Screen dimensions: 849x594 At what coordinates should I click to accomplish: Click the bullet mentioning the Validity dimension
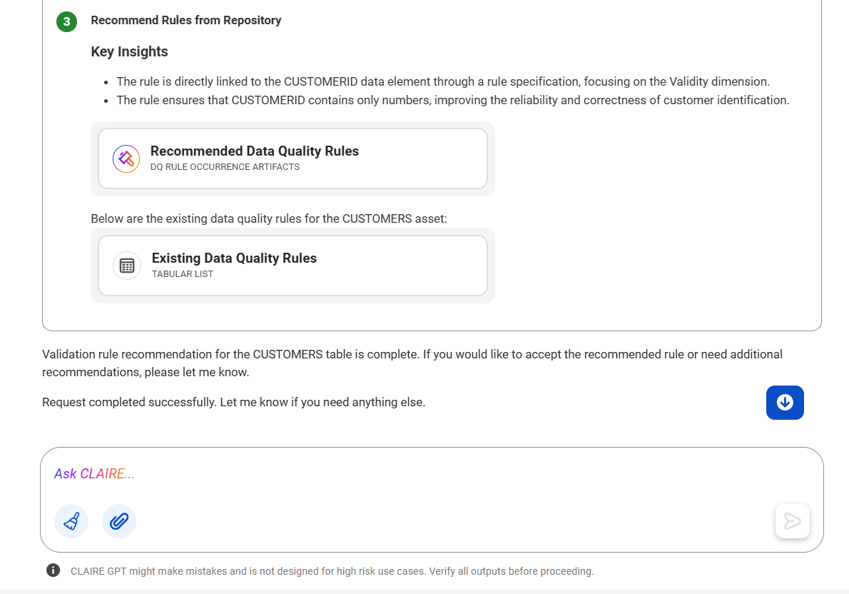pyautogui.click(x=443, y=81)
